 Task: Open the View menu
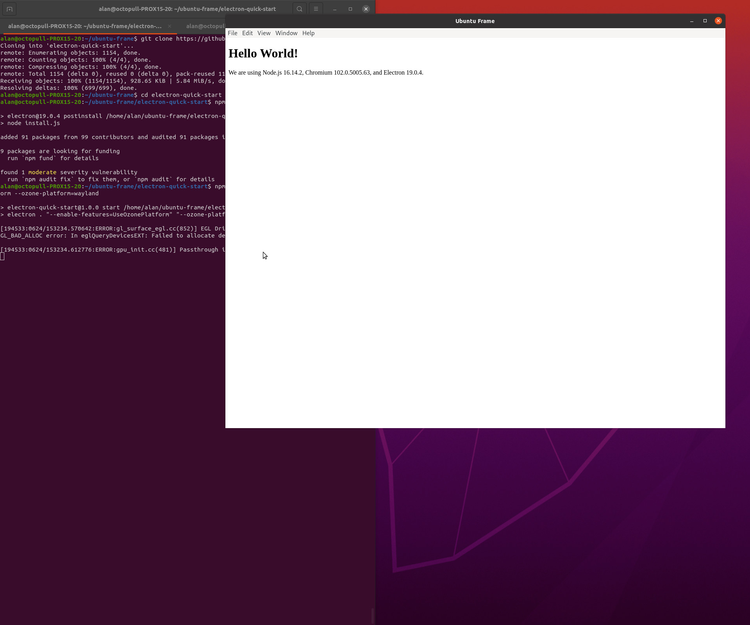point(264,33)
